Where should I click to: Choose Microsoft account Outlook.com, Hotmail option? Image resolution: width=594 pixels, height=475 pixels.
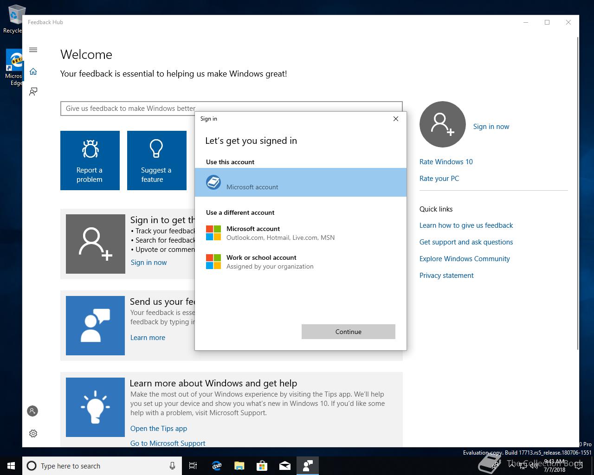(301, 233)
